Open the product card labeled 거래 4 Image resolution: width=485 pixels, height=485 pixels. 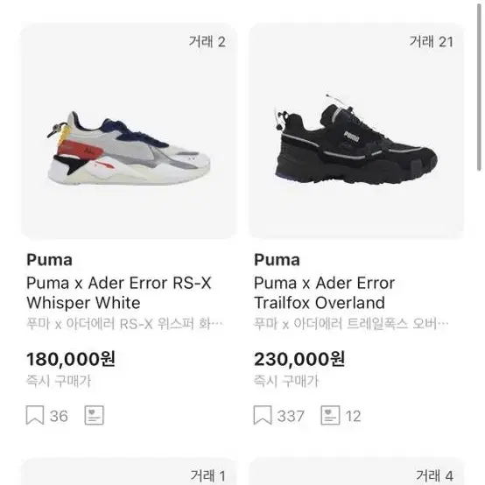point(356,471)
